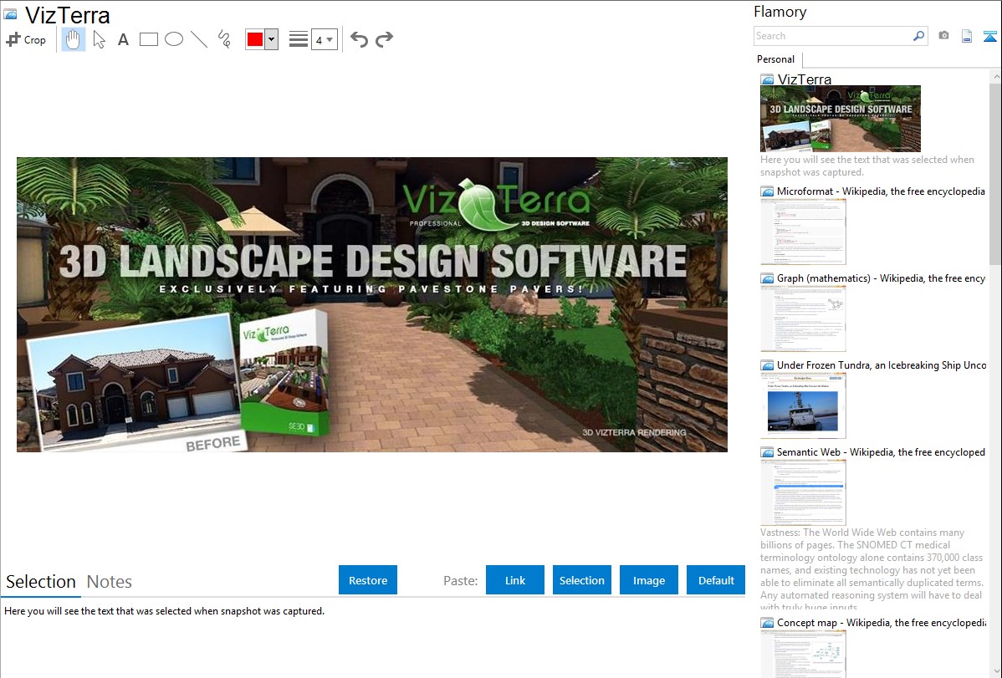Choose the arrow pointer tool
The image size is (1002, 678).
pyautogui.click(x=99, y=39)
